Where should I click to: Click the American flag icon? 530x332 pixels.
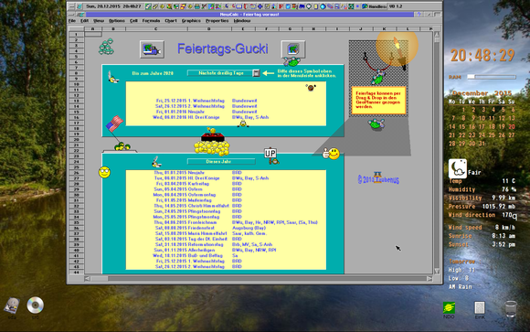[114, 123]
